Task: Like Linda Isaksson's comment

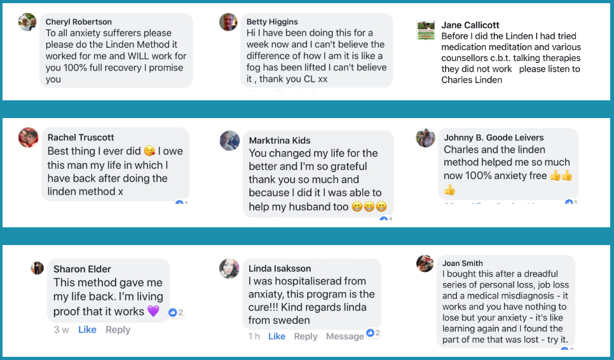Action: [x=277, y=337]
